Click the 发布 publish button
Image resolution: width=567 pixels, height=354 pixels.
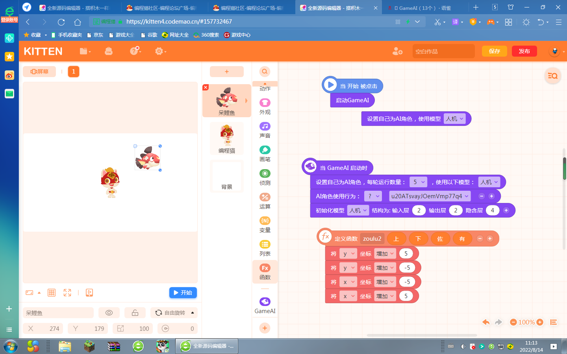(x=524, y=51)
